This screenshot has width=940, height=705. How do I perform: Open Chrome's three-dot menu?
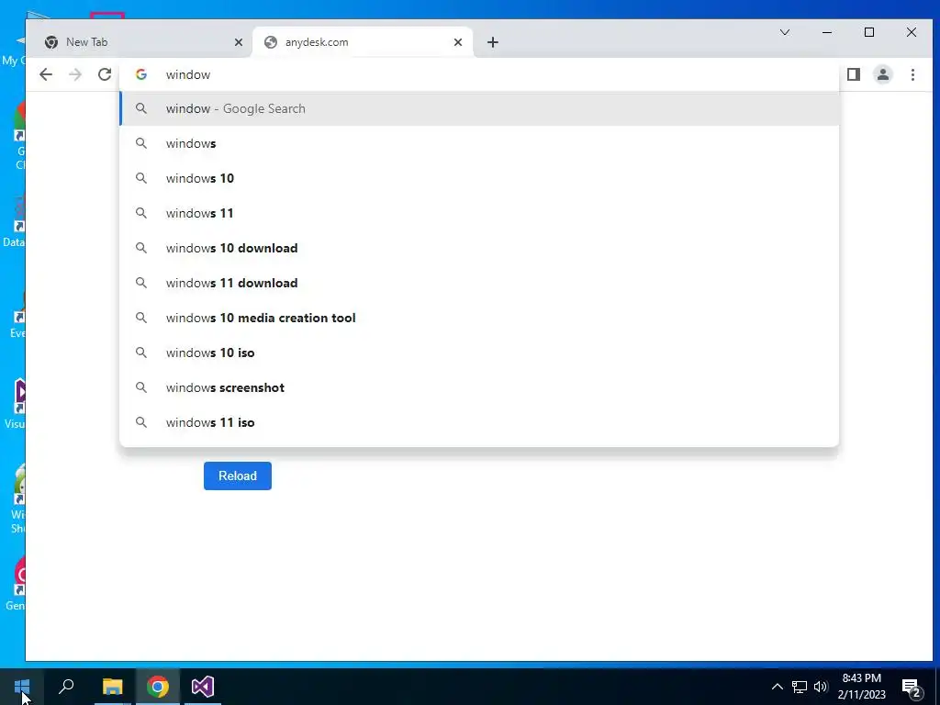point(912,74)
